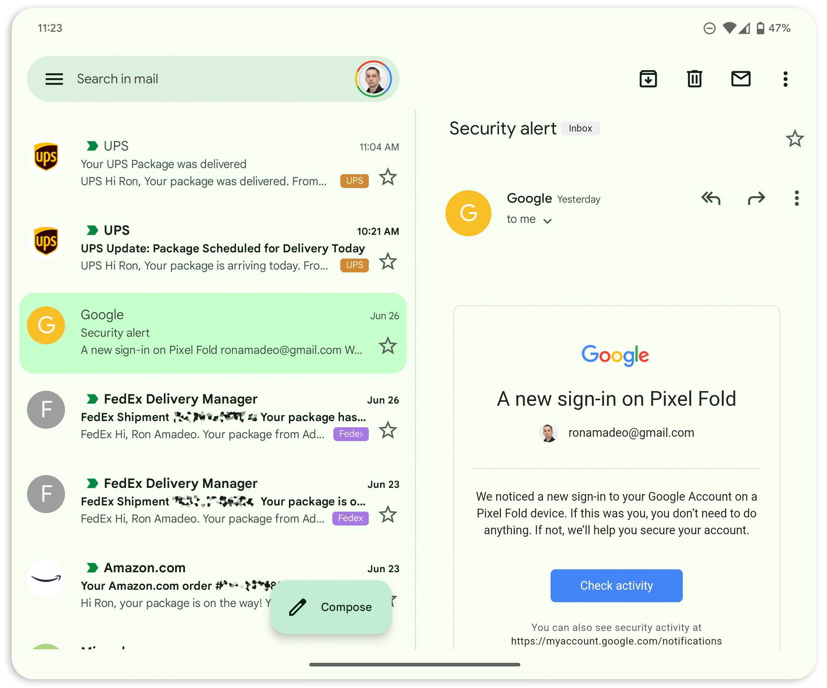The image size is (827, 688).
Task: Tap the bottom gesture navigation bar
Action: (414, 664)
